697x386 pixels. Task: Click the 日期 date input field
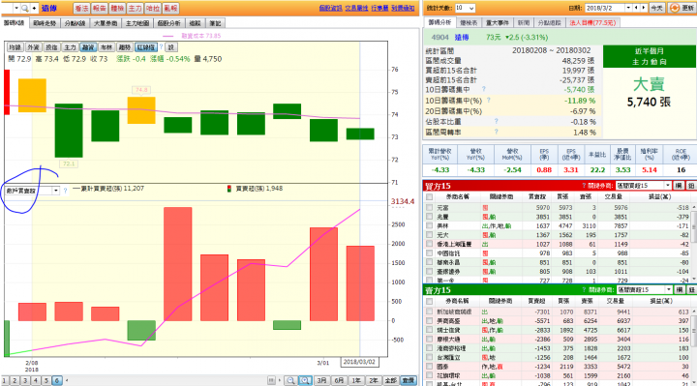tap(604, 8)
